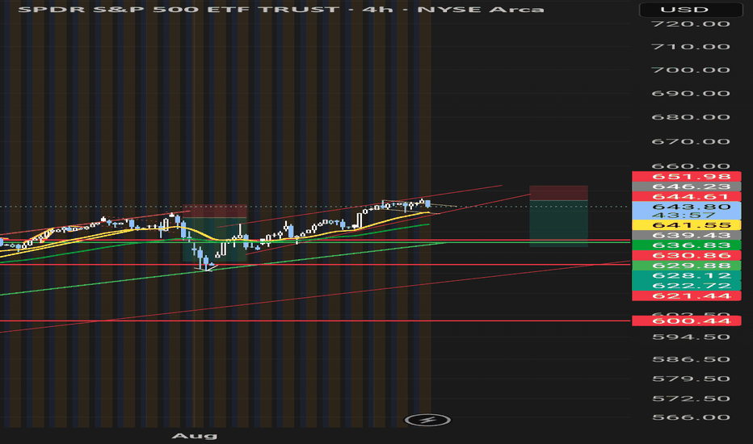Click the 680.00 price scale value
This screenshot has height=444, width=753.
(691, 117)
